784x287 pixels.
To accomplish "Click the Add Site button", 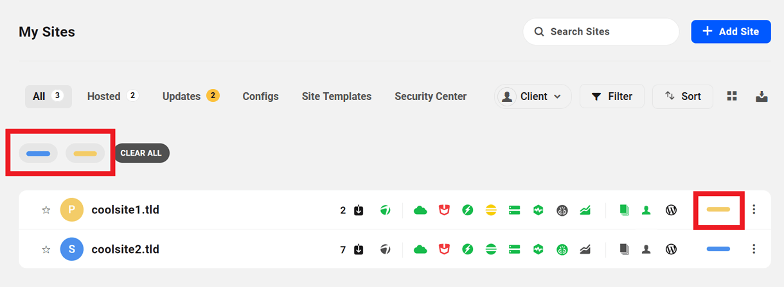I will point(731,31).
